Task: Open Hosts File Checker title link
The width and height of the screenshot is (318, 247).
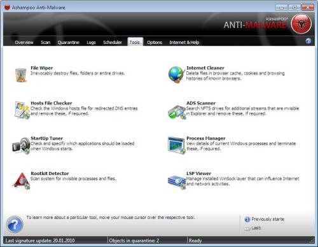Action: point(52,103)
